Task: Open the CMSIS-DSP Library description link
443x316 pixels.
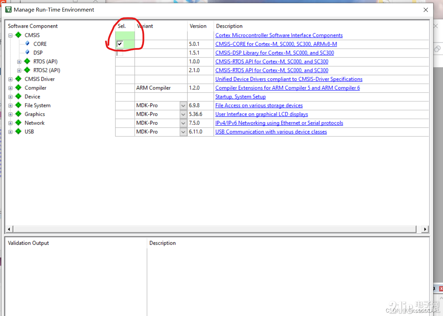Action: point(275,53)
